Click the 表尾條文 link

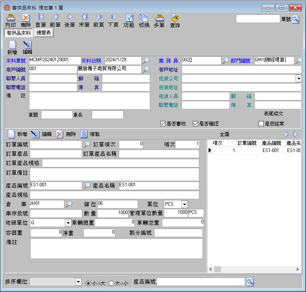[x=273, y=114]
